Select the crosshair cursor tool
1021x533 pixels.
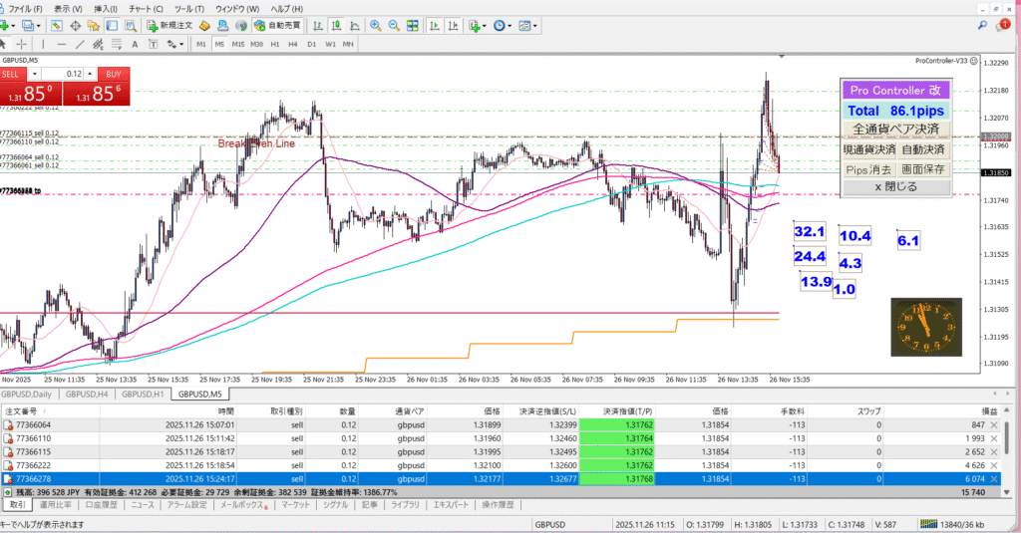[21, 44]
